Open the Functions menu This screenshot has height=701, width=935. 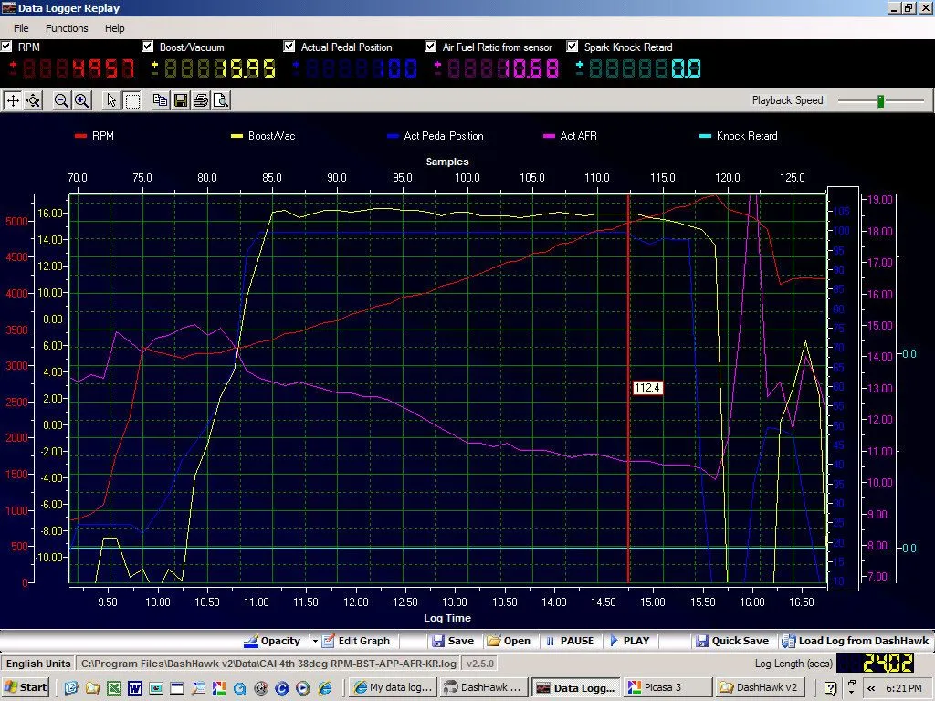(67, 28)
